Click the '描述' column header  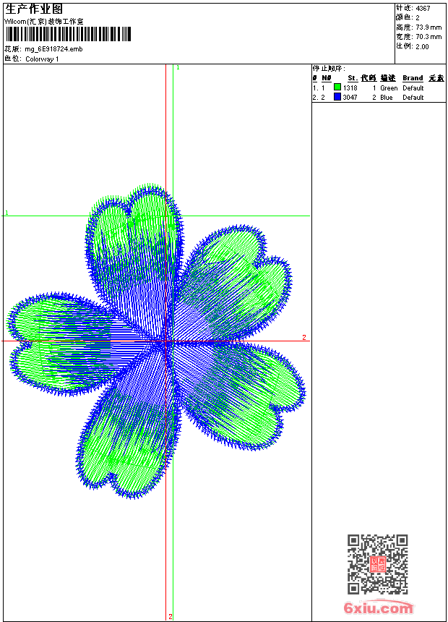388,78
